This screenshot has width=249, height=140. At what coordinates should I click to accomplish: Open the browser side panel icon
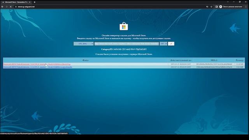[x=216, y=7]
